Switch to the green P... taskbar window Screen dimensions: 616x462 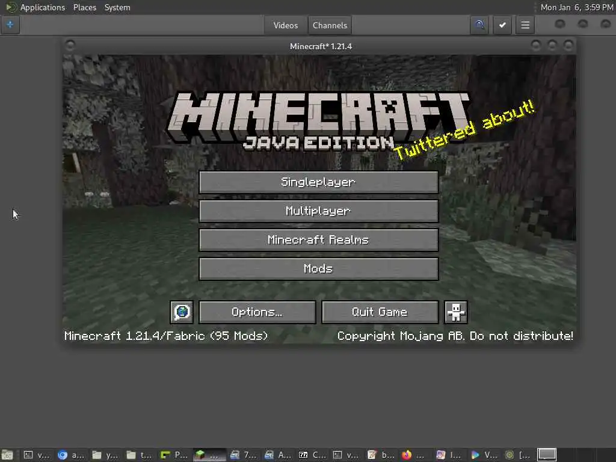[174, 455]
